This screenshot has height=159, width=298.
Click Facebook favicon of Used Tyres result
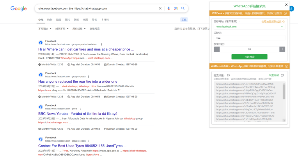click(x=41, y=139)
